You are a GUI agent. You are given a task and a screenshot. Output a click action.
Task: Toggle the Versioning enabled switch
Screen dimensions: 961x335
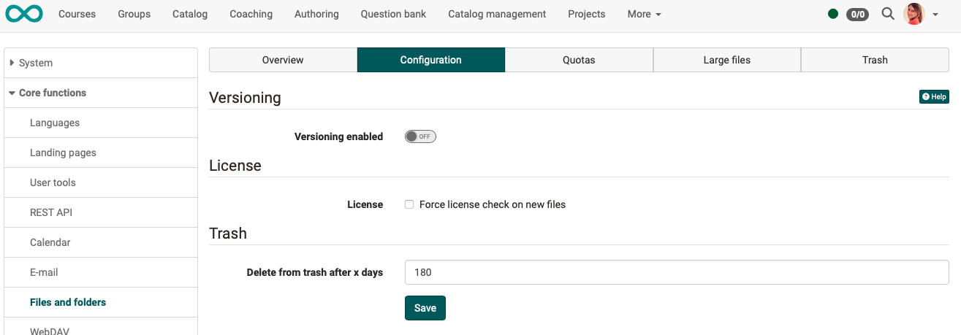[x=420, y=136]
